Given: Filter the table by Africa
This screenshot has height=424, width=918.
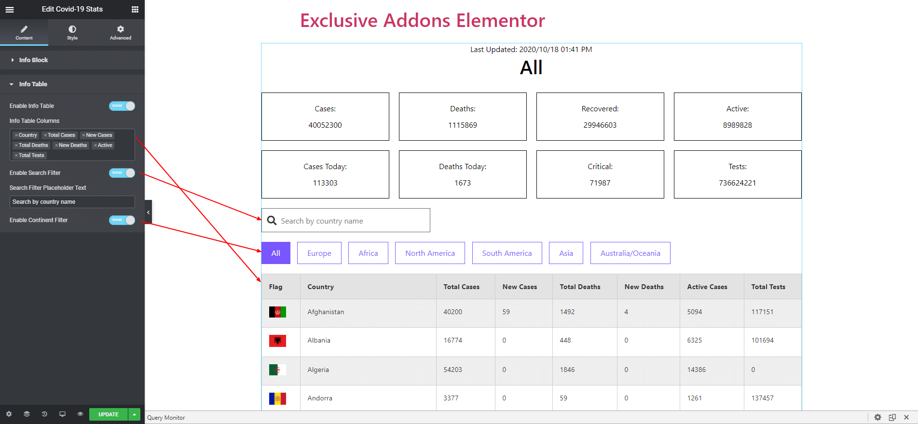Looking at the screenshot, I should [368, 253].
